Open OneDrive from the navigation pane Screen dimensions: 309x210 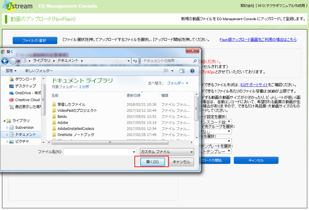point(28,93)
